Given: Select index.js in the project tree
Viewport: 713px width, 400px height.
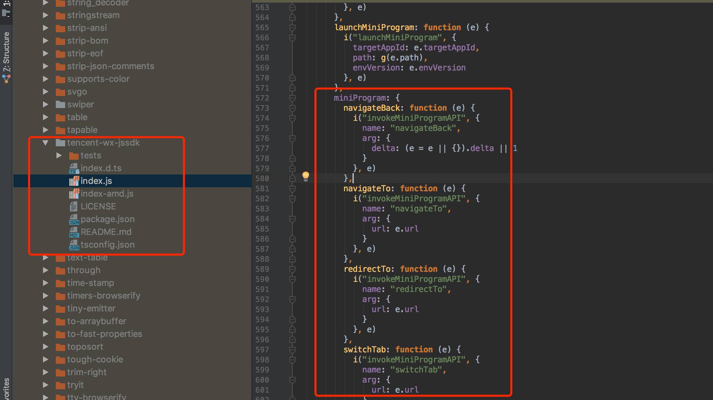Looking at the screenshot, I should coord(96,181).
